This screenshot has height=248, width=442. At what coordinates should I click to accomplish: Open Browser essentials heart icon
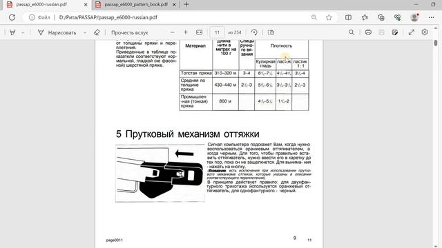[398, 17]
